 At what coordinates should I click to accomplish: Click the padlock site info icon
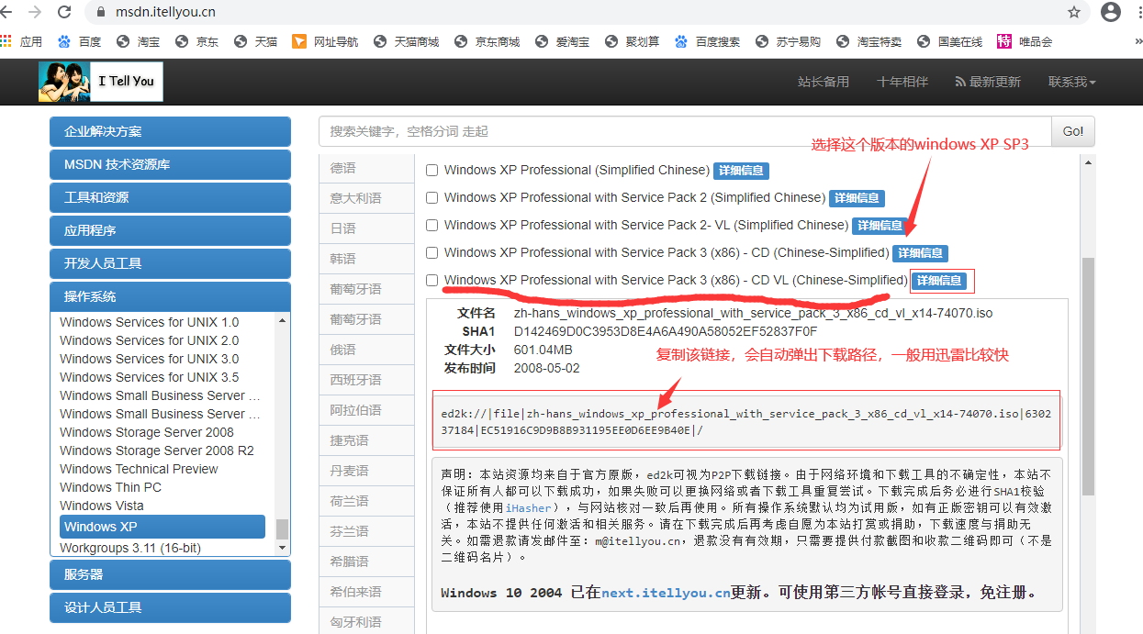click(x=101, y=13)
